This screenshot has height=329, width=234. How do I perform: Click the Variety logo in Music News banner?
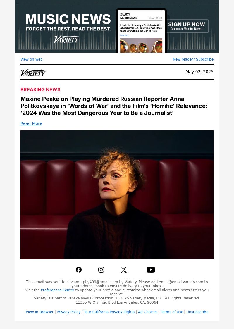66,39
